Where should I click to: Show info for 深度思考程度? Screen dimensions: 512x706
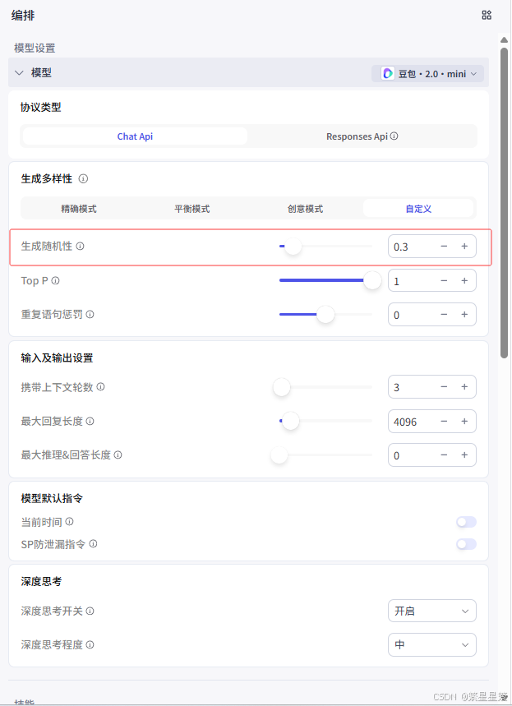tap(90, 644)
